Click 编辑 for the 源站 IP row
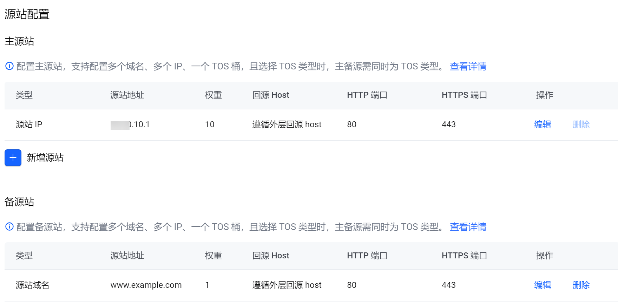 (542, 124)
